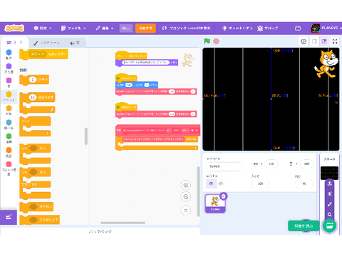Viewport: 342px width, 257px height.
Task: Select the Operators block category
Action: 9,138
